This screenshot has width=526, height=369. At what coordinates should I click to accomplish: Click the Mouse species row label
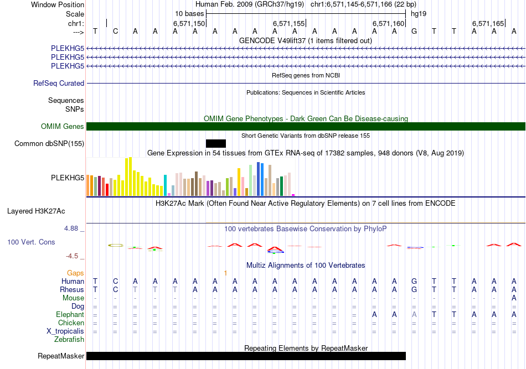(x=73, y=298)
